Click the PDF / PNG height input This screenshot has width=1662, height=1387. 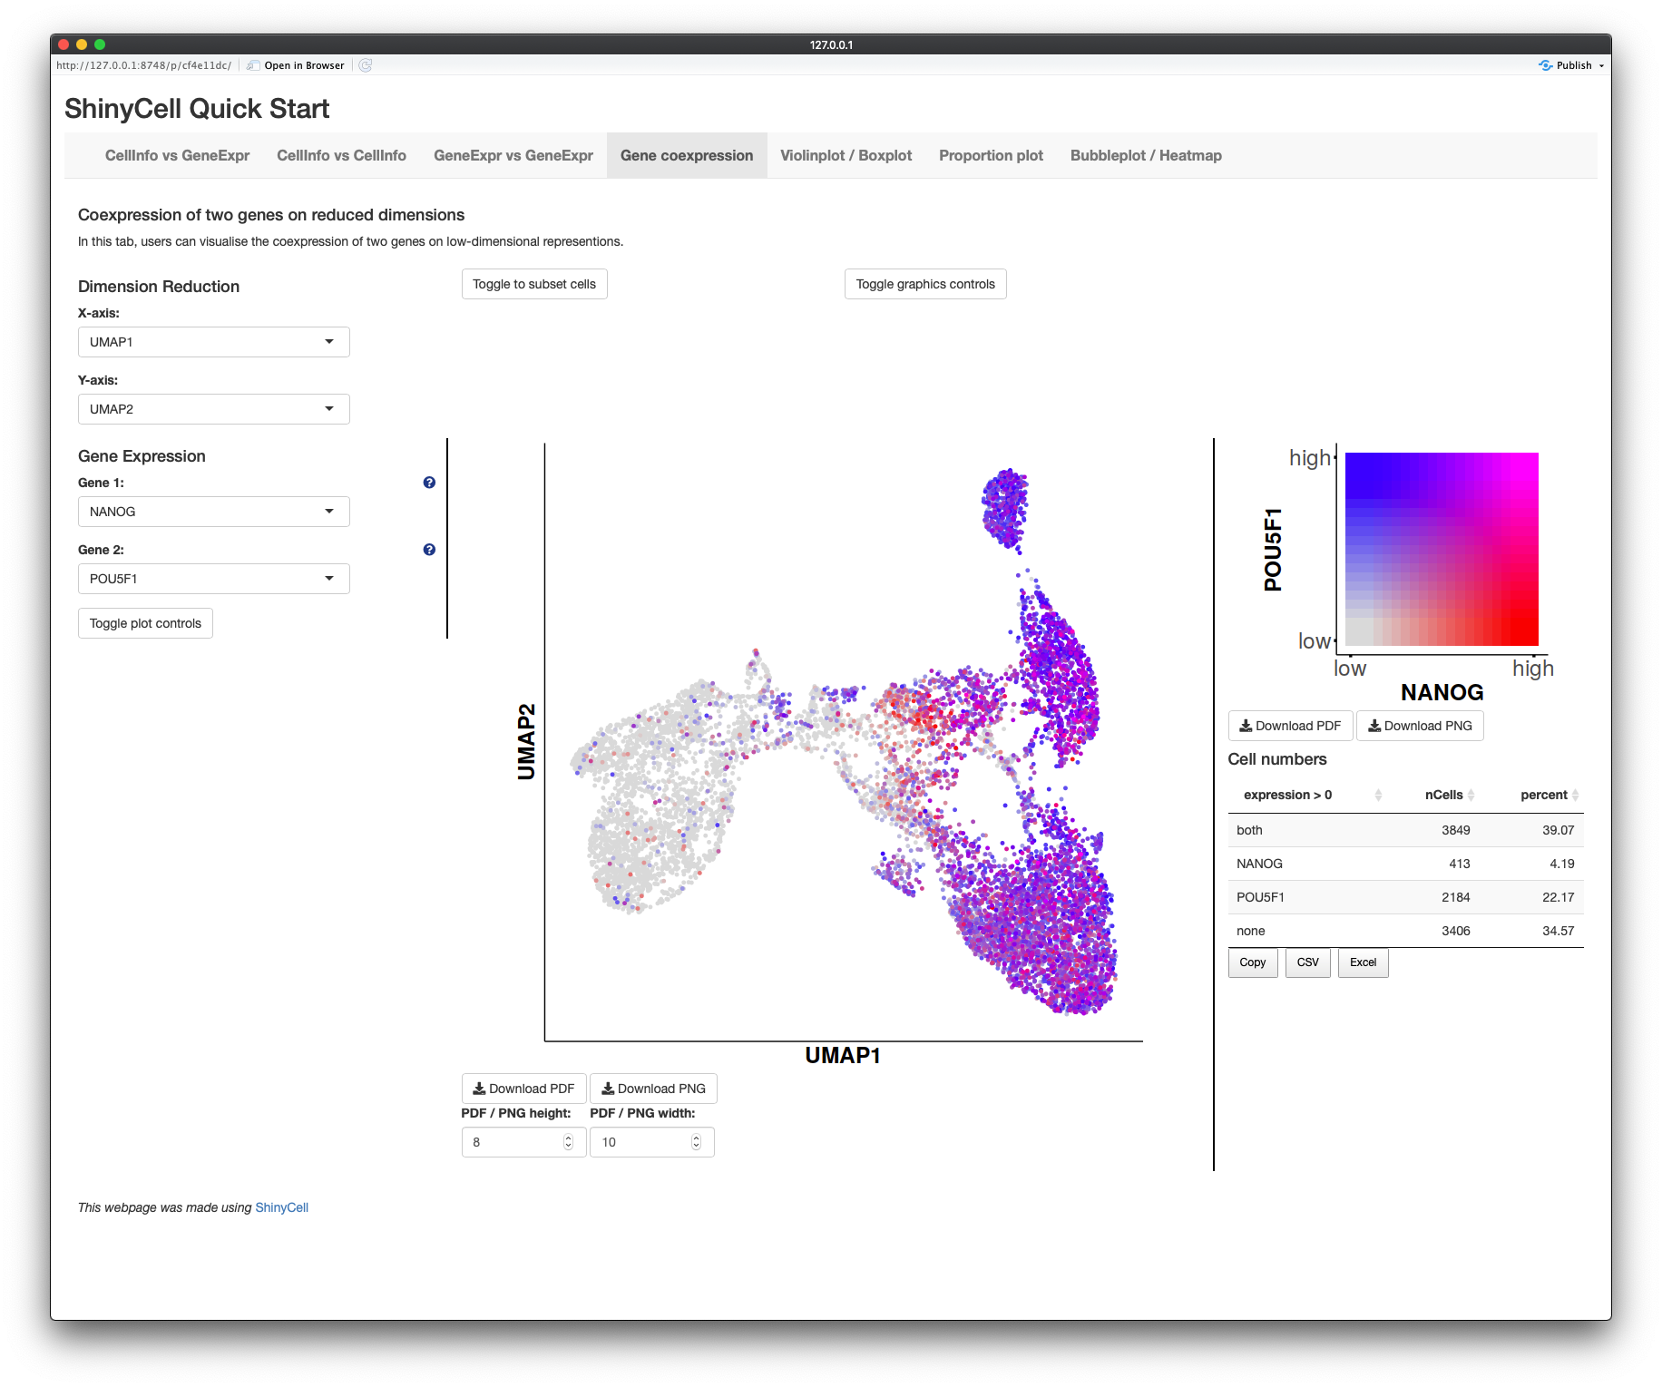[523, 1142]
